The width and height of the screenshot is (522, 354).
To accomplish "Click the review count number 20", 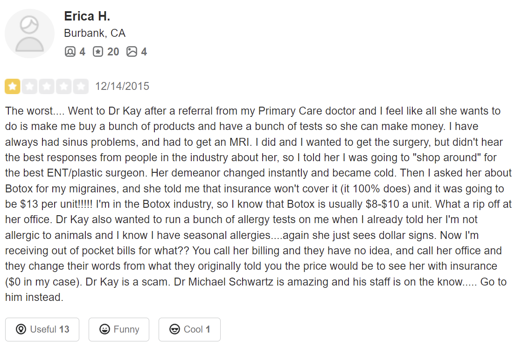I will click(x=113, y=52).
